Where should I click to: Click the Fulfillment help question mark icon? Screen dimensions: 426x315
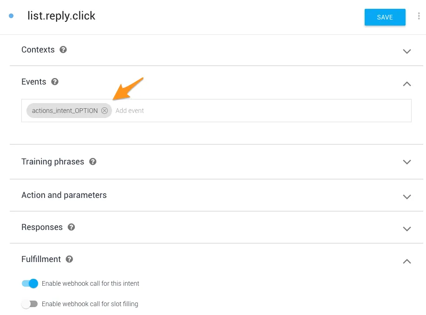(x=69, y=259)
